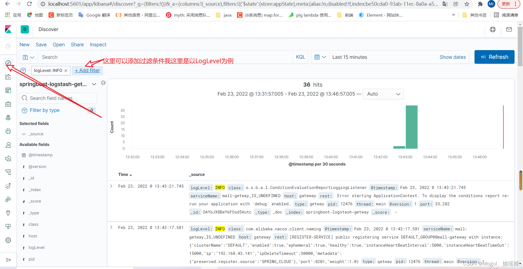Select the _score field
This screenshot has height=269, width=523.
[35, 201]
